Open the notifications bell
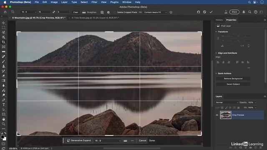The width and height of the screenshot is (267, 150). [244, 12]
